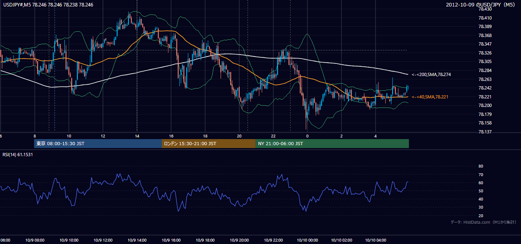521x244 pixels.
Task: Click the 10/9 18:00 bottom time label
Action: tap(205, 240)
